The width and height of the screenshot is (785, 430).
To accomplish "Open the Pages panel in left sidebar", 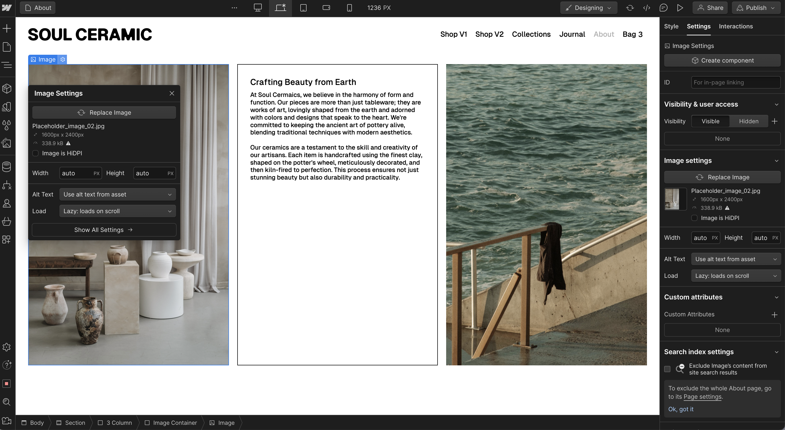I will point(7,47).
